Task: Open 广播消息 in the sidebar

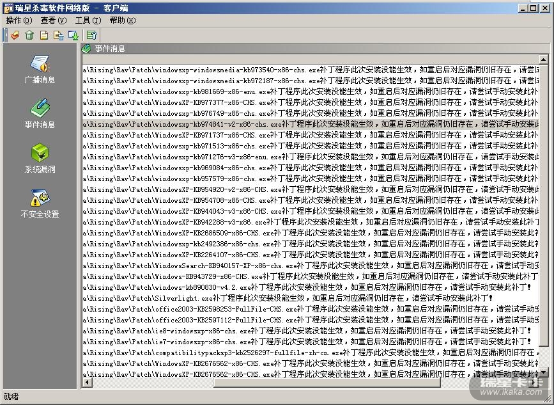Action: [40, 69]
